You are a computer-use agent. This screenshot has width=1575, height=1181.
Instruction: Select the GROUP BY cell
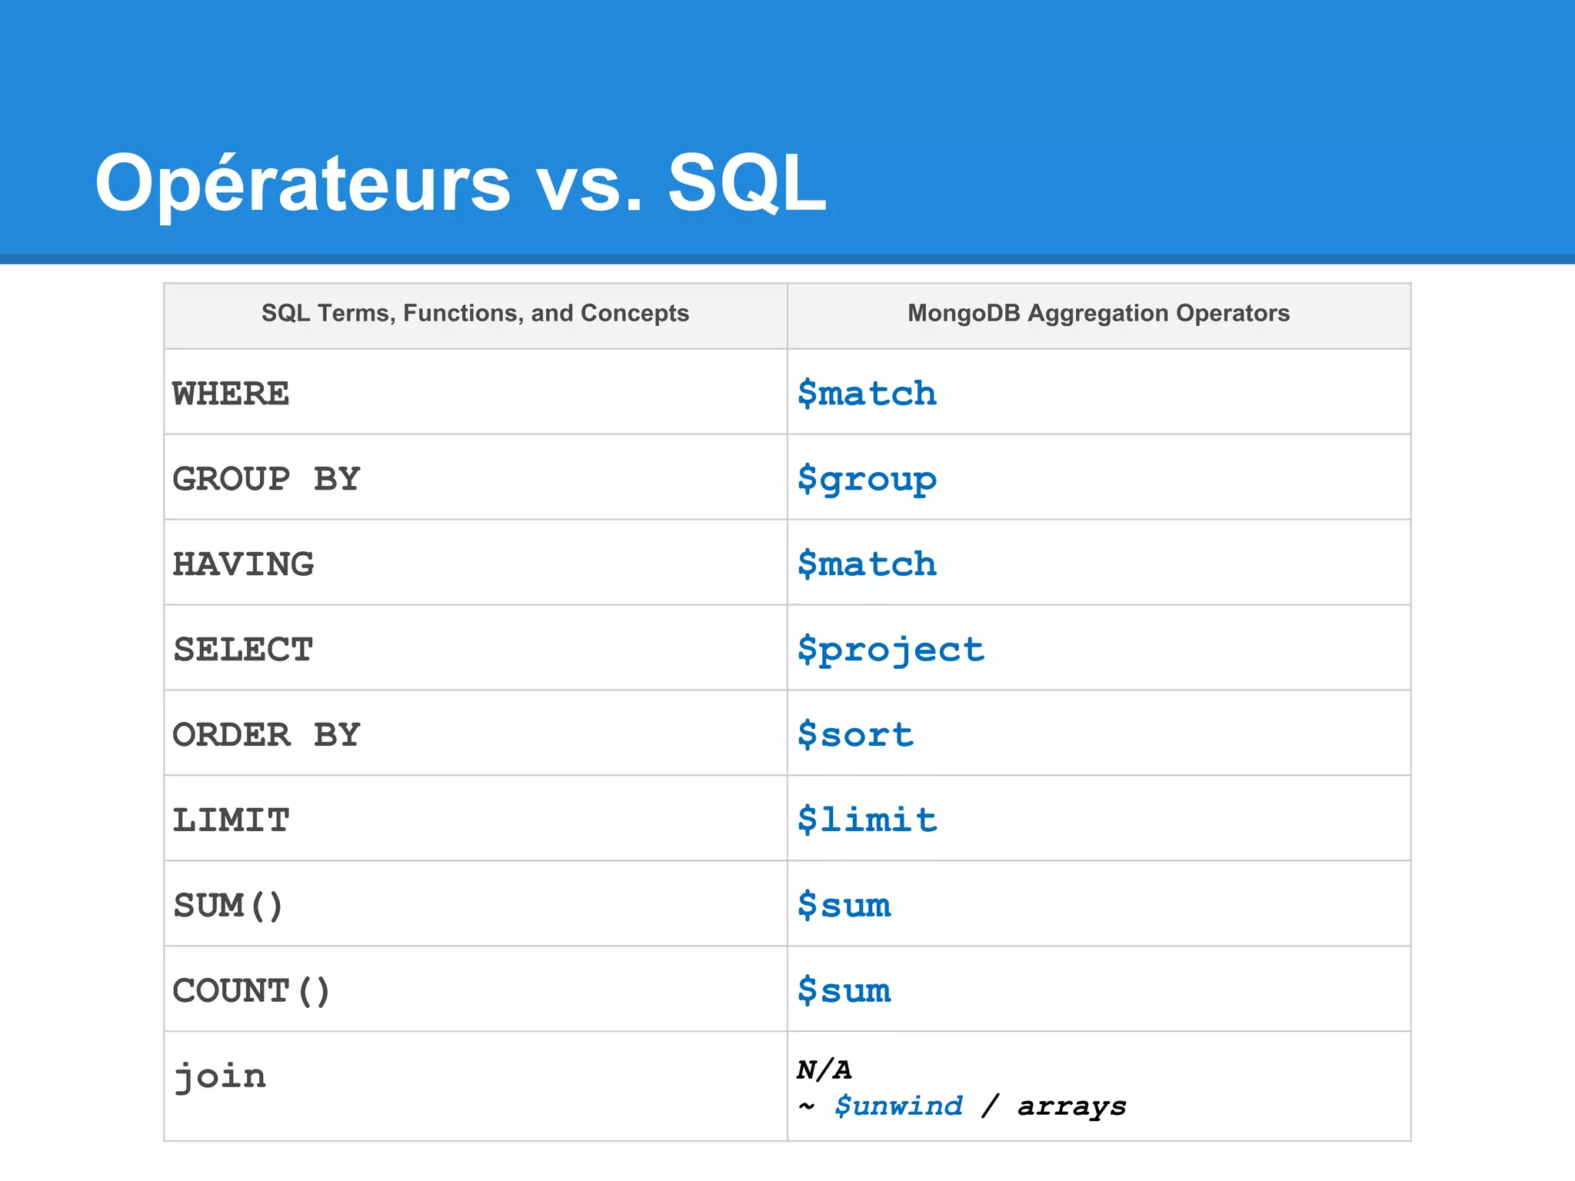pos(266,479)
